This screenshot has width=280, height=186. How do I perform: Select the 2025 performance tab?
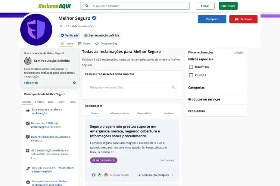tap(50, 102)
